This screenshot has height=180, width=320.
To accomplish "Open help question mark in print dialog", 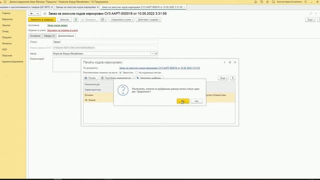I will click(x=232, y=78).
